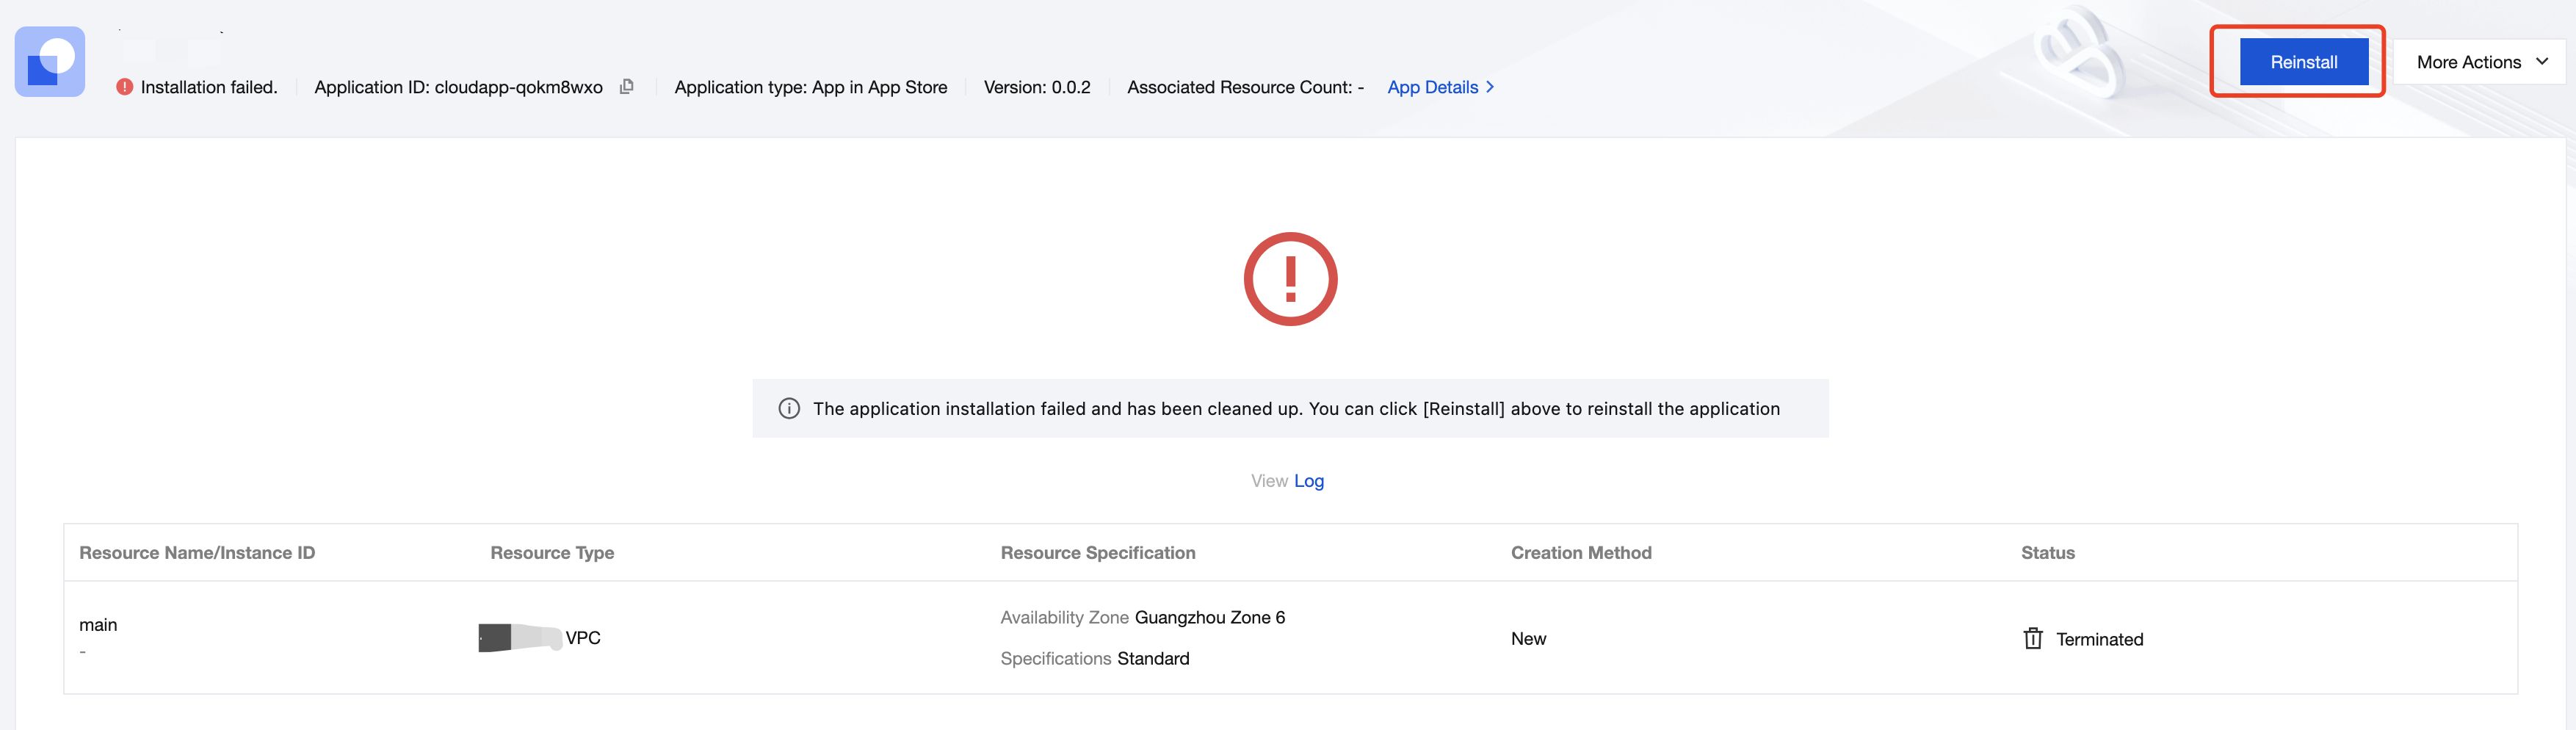Screen dimensions: 2576x730
Task: Open the App Details link
Action: coord(1432,87)
